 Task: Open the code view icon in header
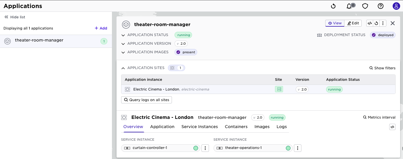pos(370,23)
